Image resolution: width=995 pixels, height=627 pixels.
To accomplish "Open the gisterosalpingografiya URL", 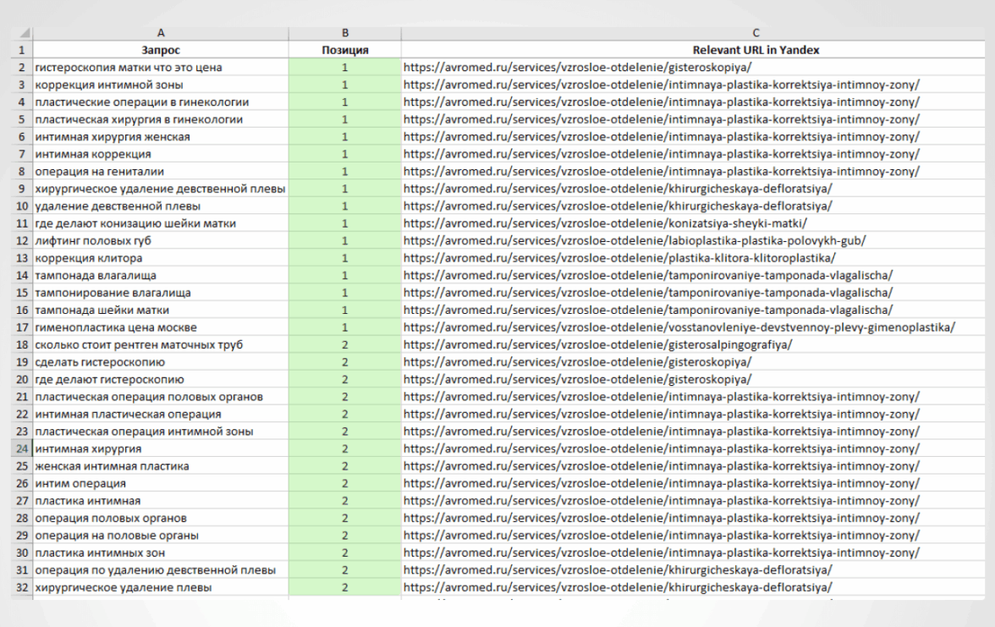I will pyautogui.click(x=597, y=344).
